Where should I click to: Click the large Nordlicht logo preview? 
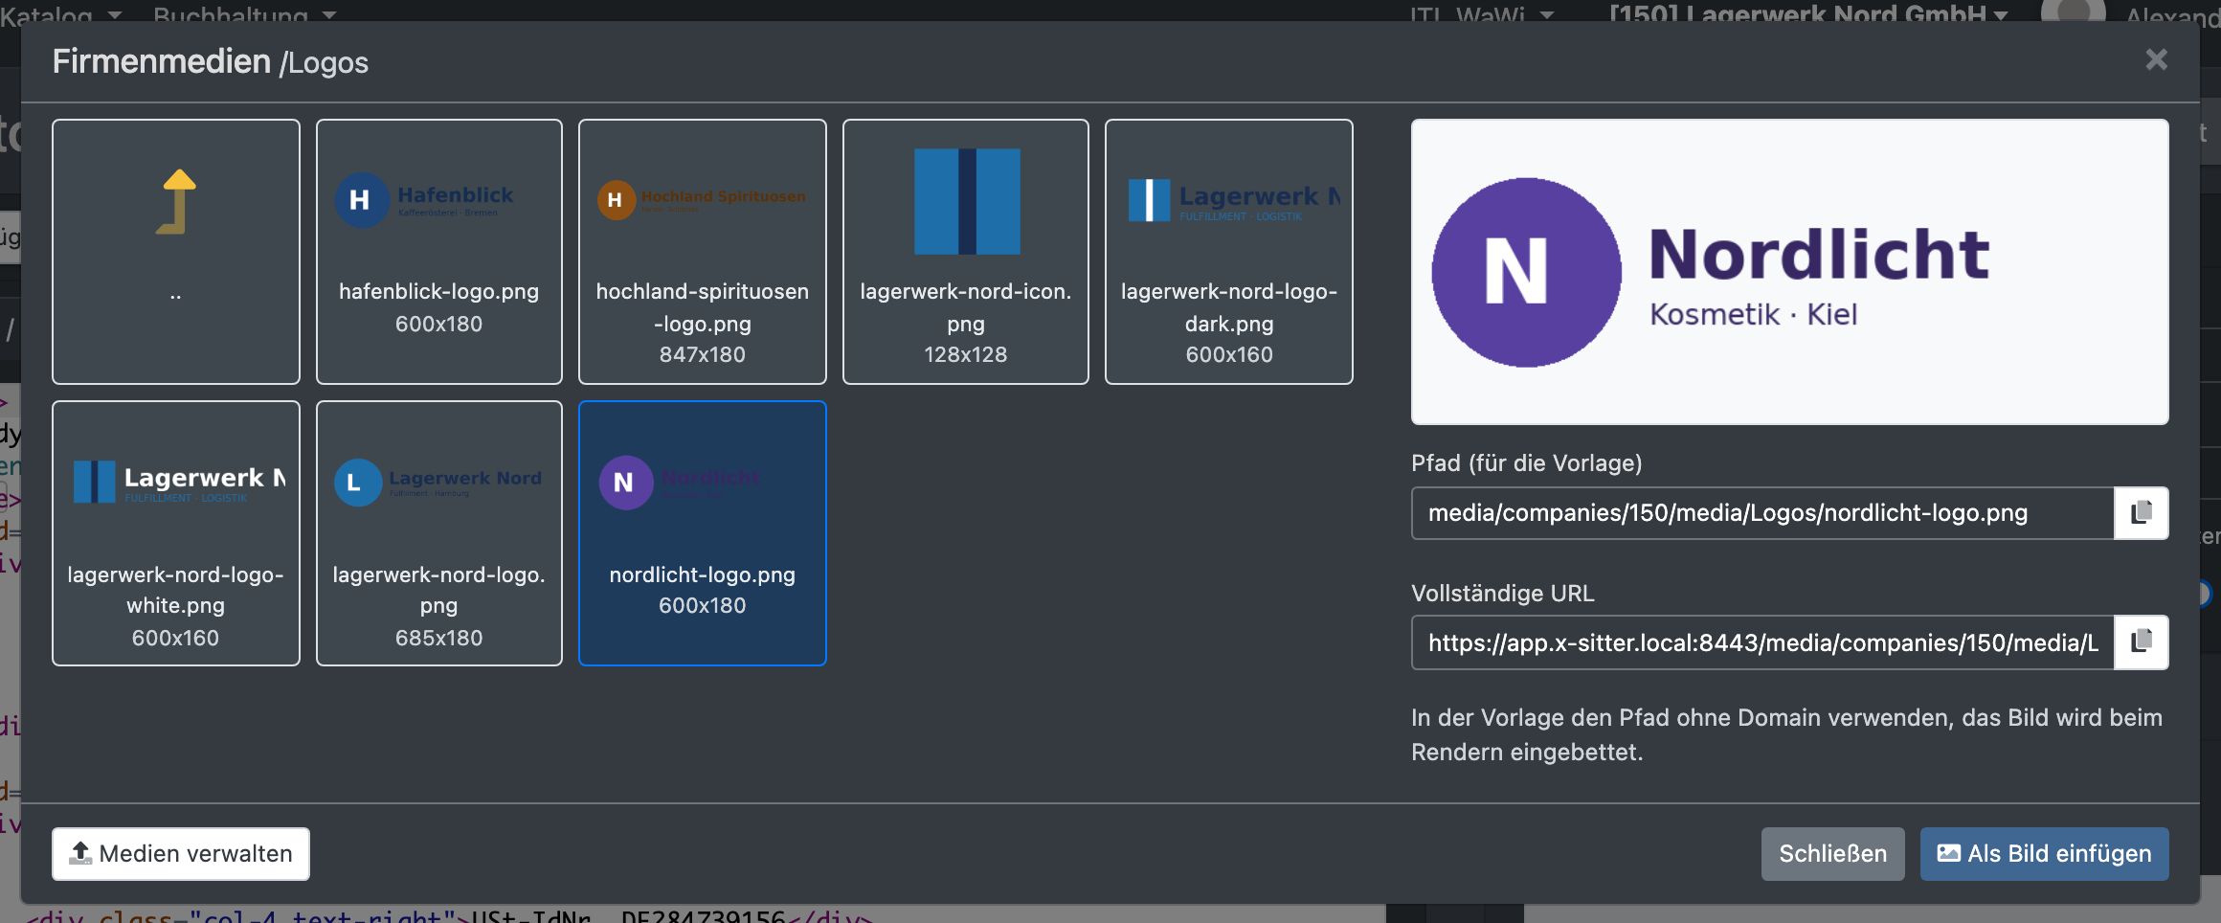click(1789, 272)
